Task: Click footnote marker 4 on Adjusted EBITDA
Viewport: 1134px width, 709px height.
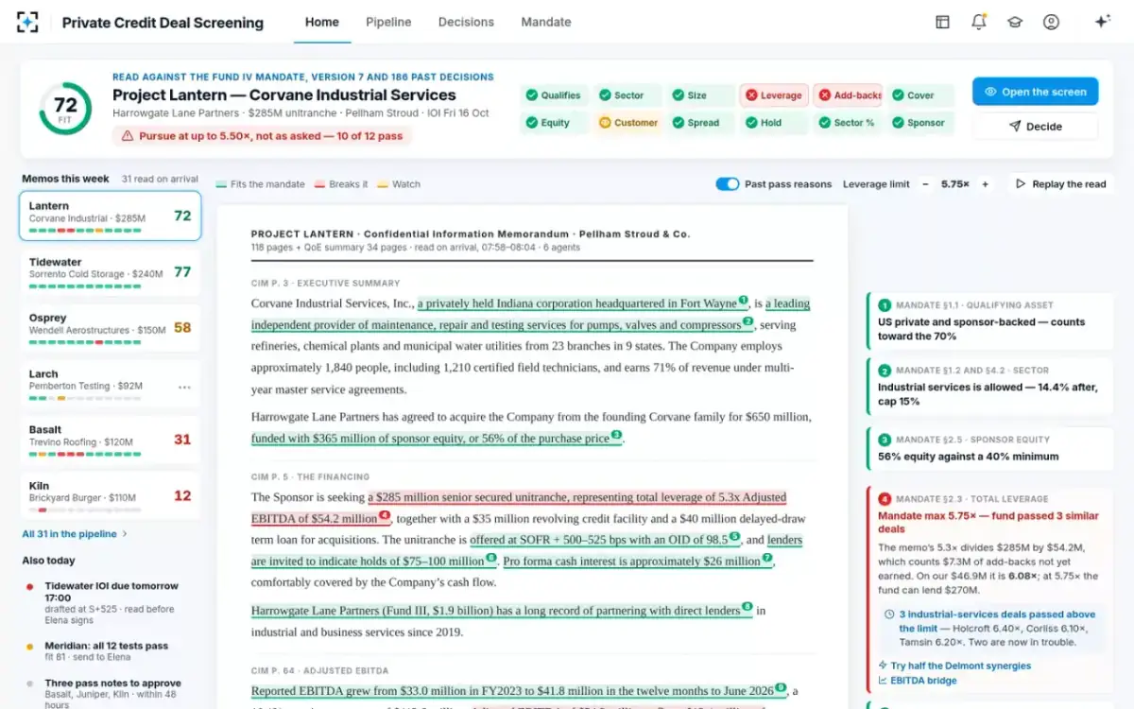Action: coord(385,516)
